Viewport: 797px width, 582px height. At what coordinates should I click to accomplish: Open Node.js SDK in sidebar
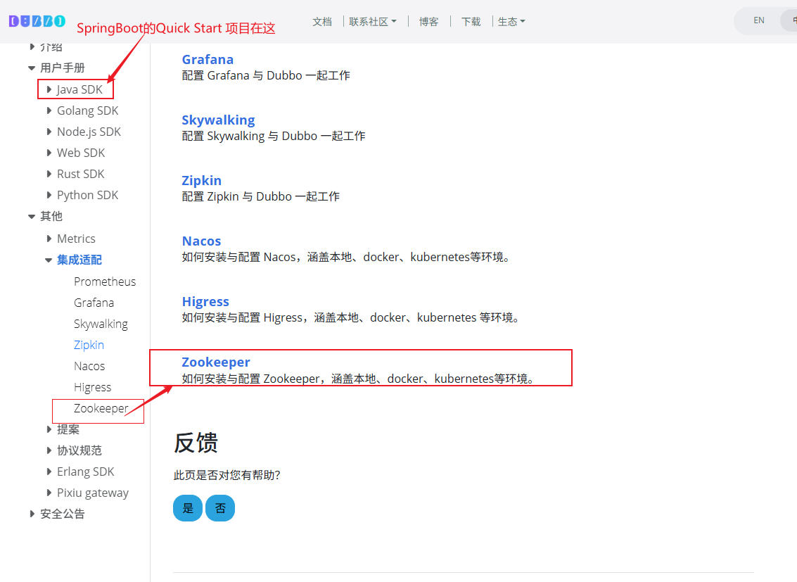tap(89, 132)
